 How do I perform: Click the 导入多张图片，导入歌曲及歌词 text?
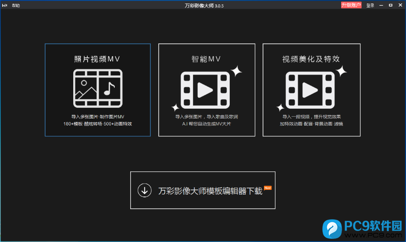click(207, 117)
